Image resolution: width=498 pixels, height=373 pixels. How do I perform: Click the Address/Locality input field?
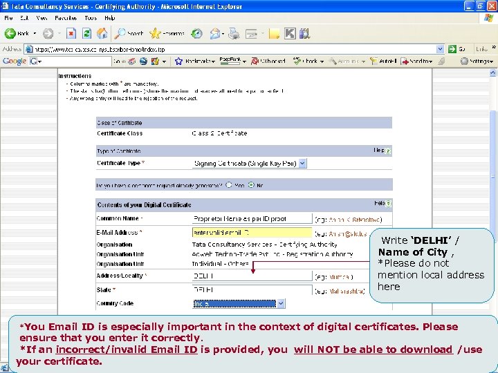tap(252, 276)
